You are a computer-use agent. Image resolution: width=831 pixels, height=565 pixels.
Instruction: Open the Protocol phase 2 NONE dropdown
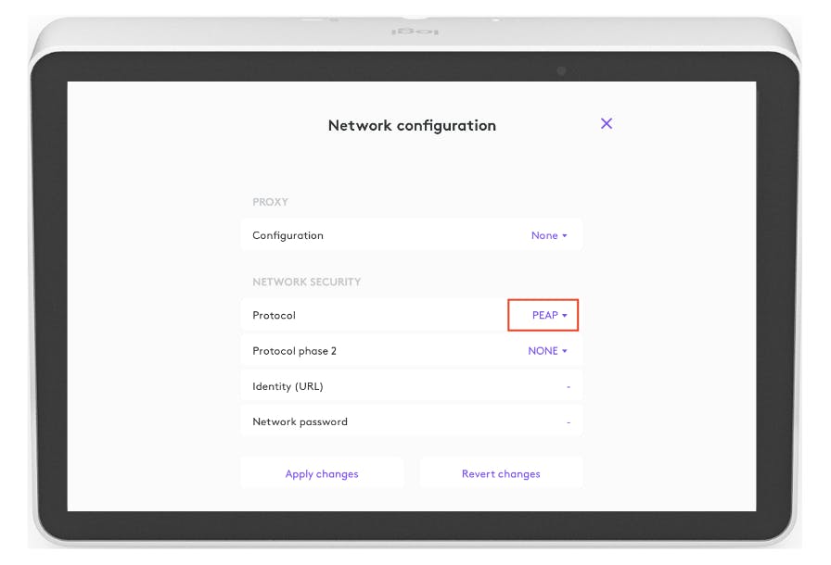coord(546,351)
